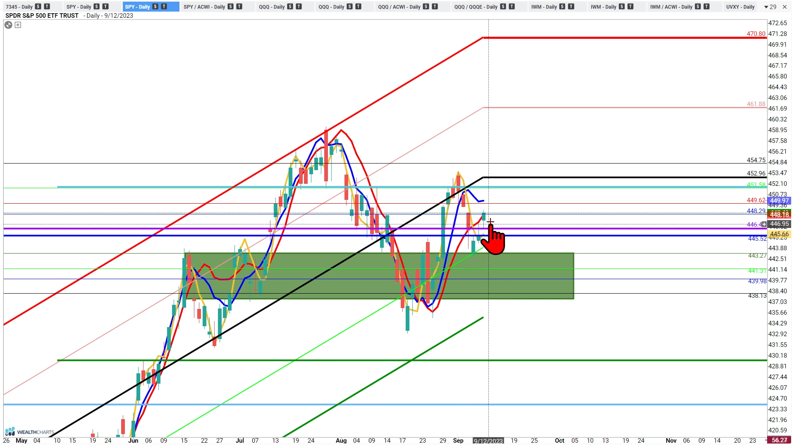Screen dimensions: 794x446
Task: Click the T icon on the IWM / ACWI tab
Action: [706, 7]
